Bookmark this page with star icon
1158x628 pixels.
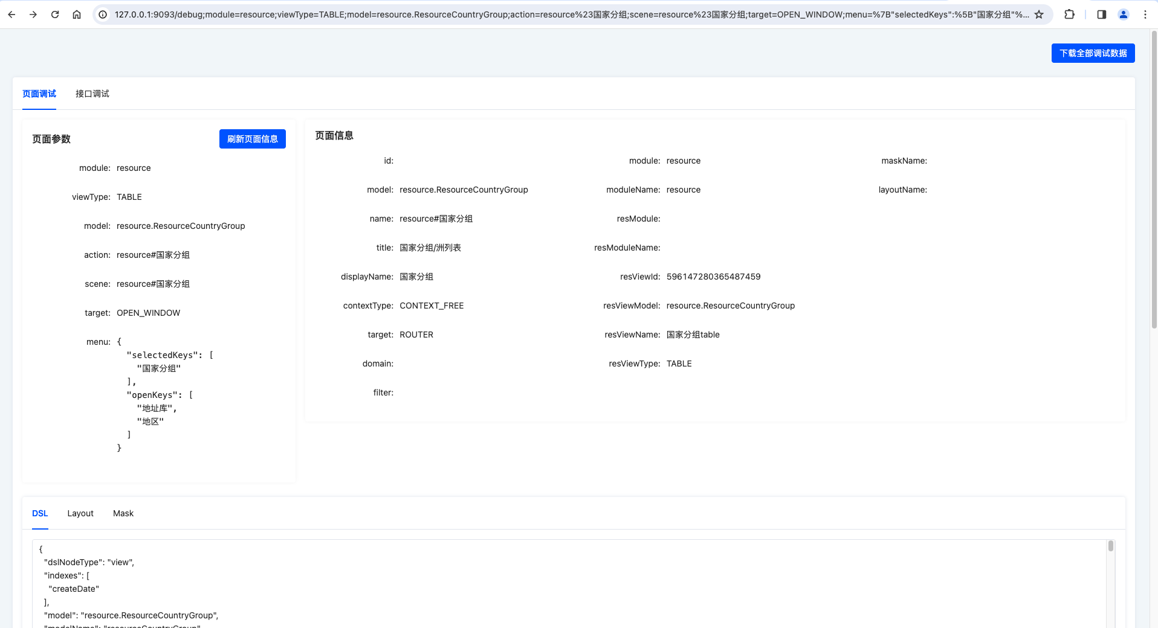(1039, 14)
